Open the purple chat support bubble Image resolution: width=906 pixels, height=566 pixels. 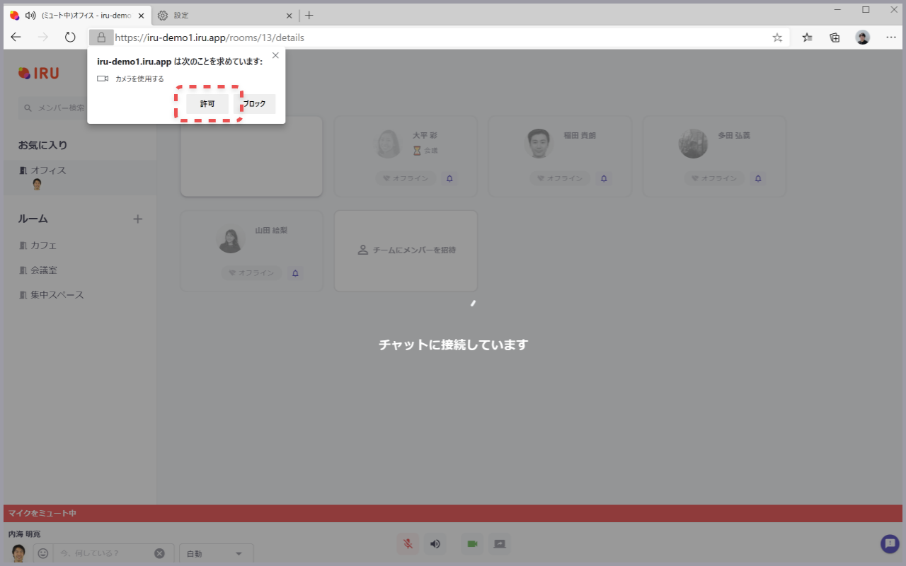point(890,543)
